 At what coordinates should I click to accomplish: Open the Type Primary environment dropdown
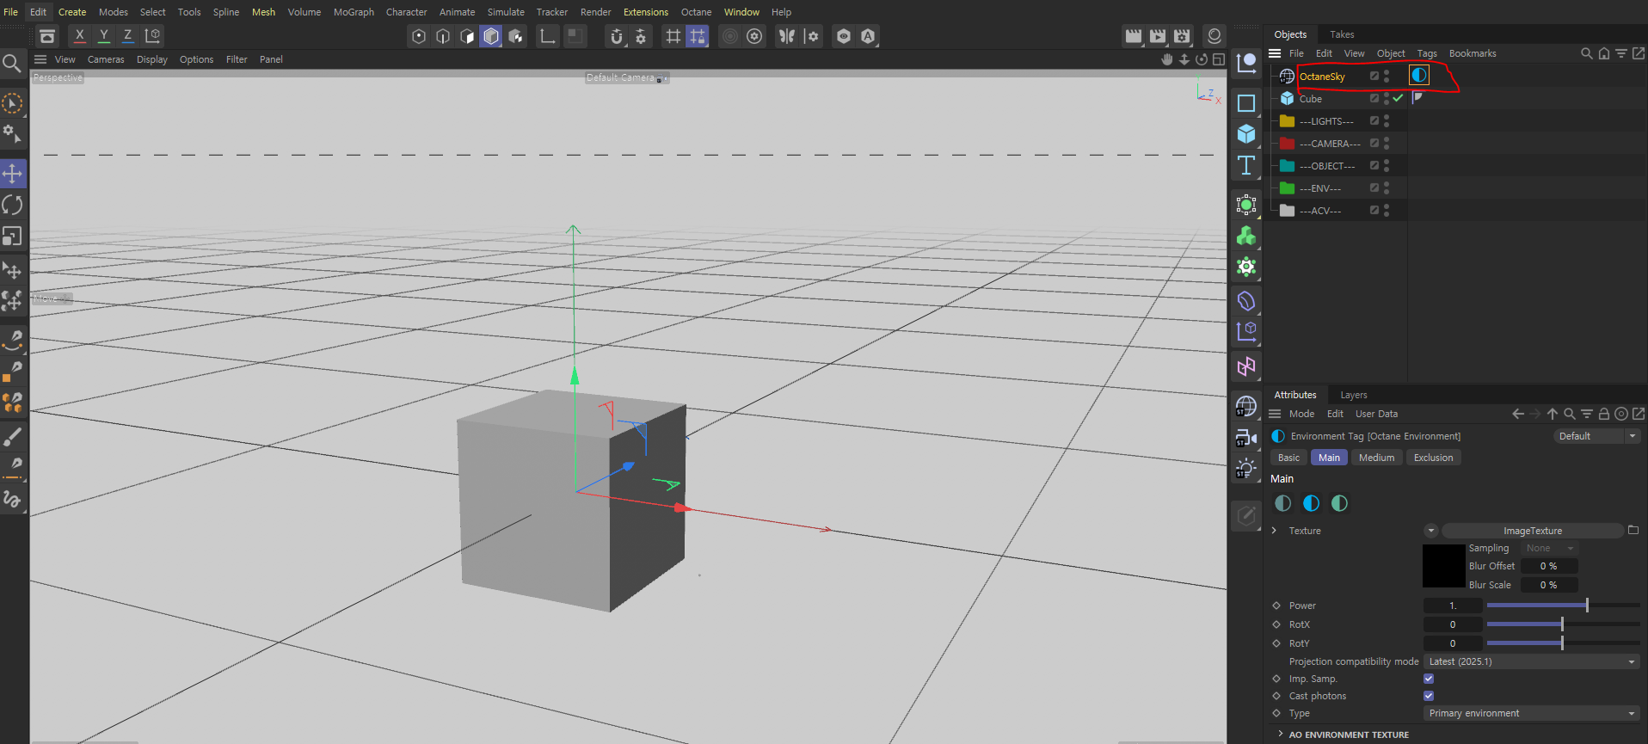pos(1531,713)
